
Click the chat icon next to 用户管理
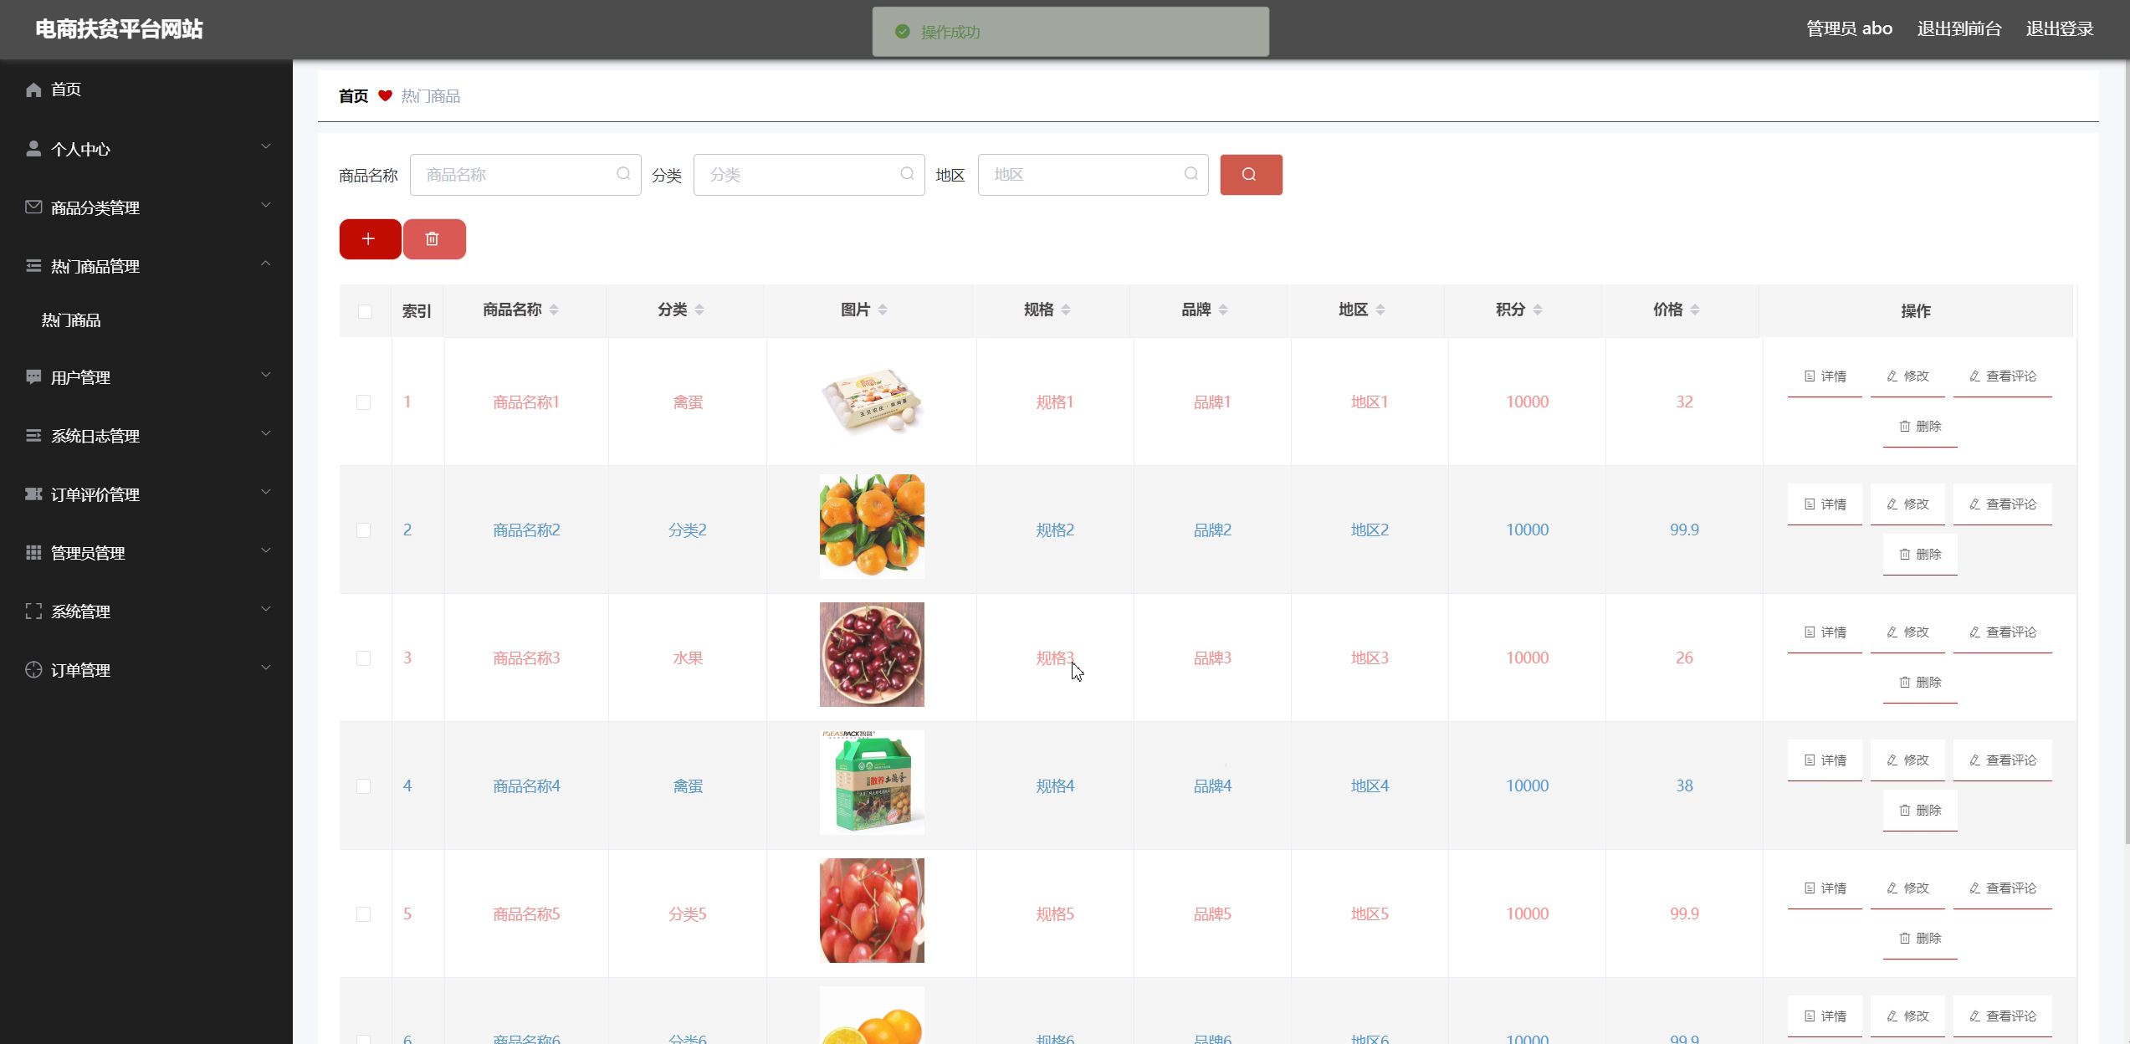[x=33, y=377]
